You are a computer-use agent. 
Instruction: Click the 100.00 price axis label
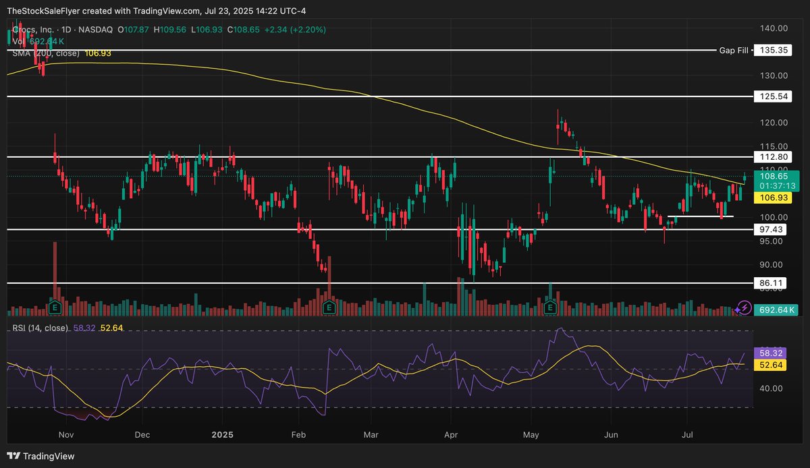pos(774,217)
